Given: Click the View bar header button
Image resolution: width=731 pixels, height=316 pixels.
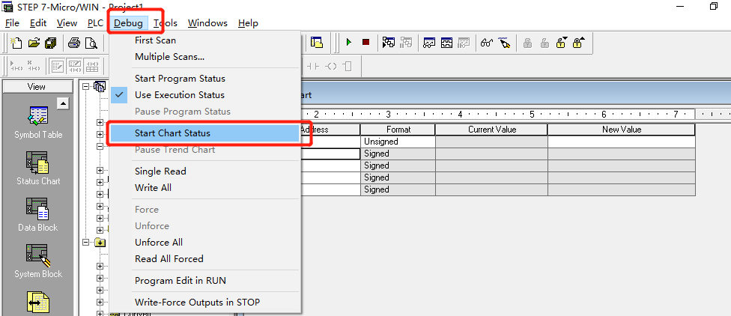Looking at the screenshot, I should (37, 87).
